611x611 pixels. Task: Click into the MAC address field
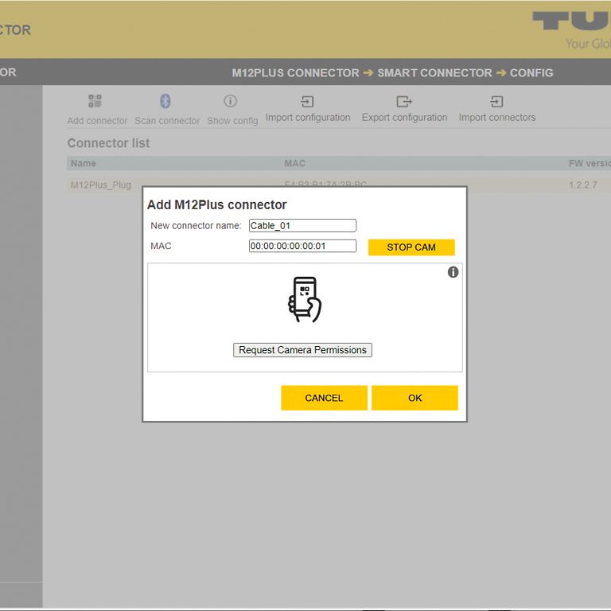coord(302,246)
